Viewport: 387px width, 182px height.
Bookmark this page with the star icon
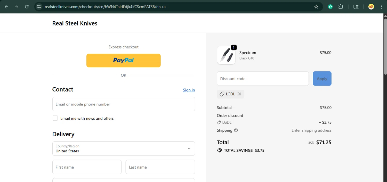pos(316,7)
